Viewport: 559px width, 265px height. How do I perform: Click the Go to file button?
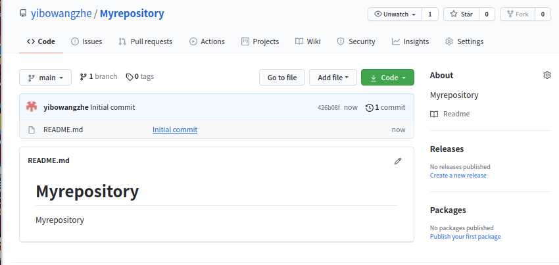coord(282,78)
